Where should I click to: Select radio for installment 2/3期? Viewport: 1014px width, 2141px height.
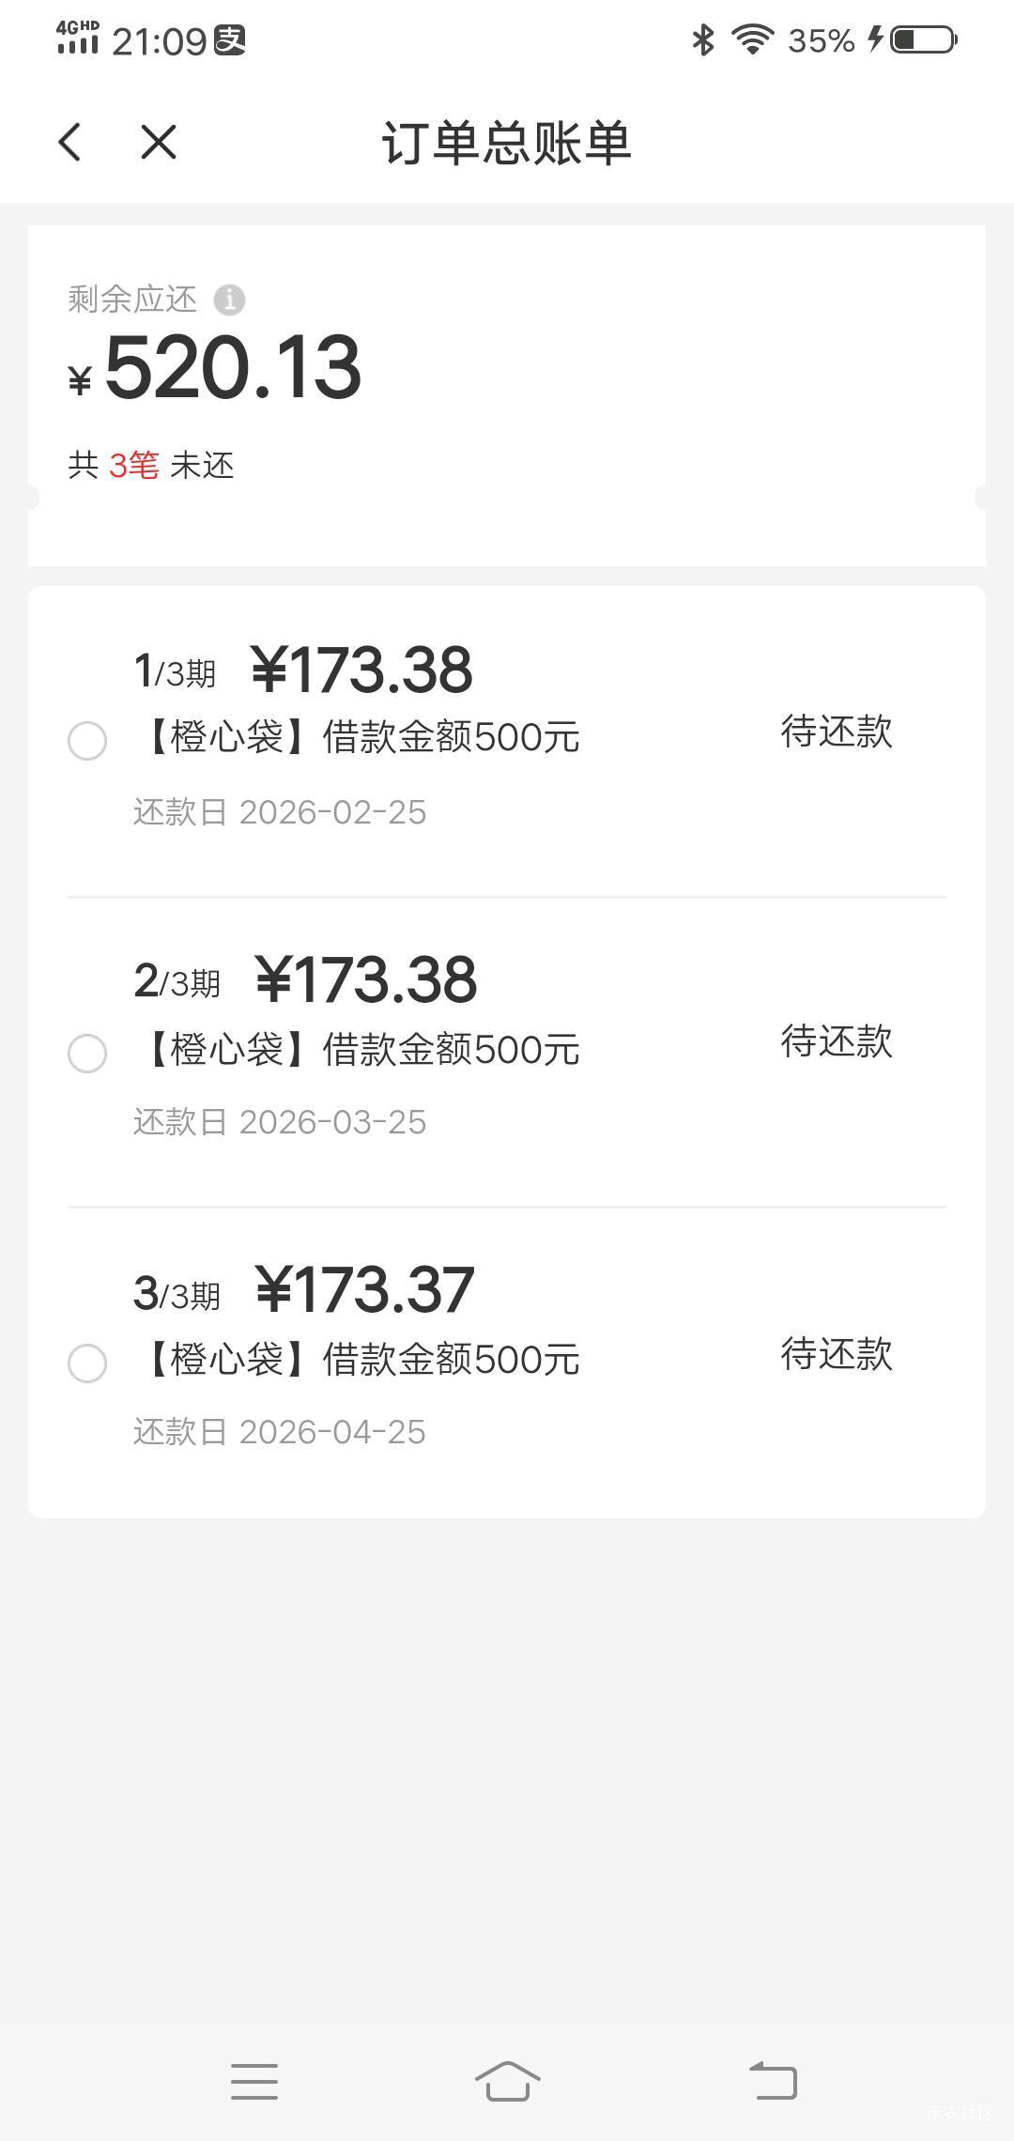click(x=87, y=1053)
